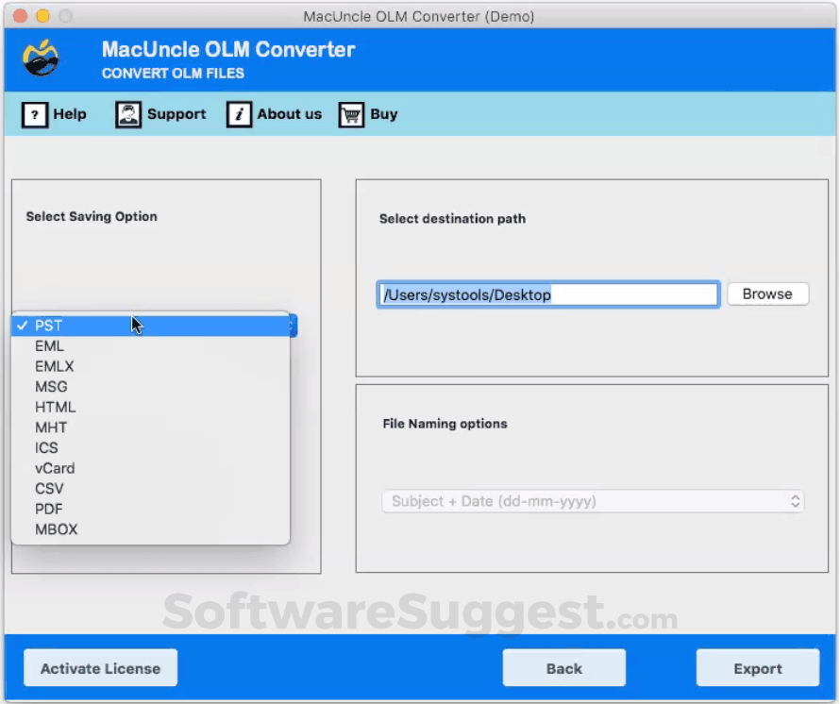The image size is (840, 704).
Task: Pick MSG in the saving option dropdown
Action: click(x=150, y=387)
